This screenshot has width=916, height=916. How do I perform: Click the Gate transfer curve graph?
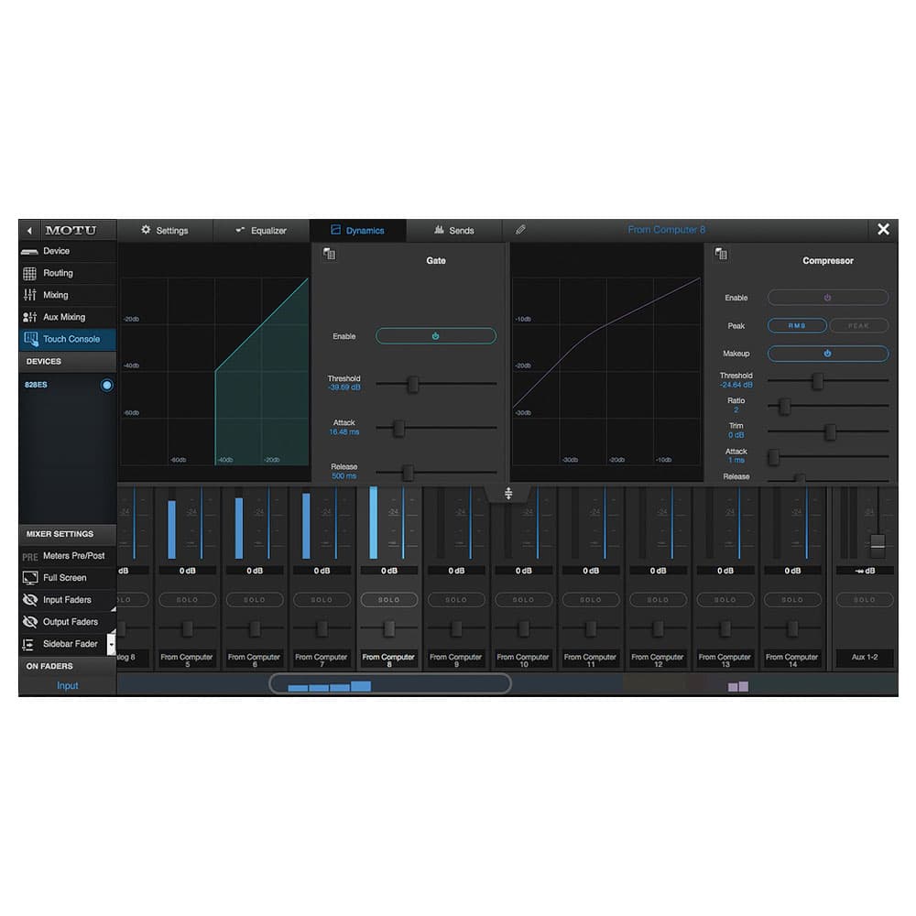(x=214, y=372)
